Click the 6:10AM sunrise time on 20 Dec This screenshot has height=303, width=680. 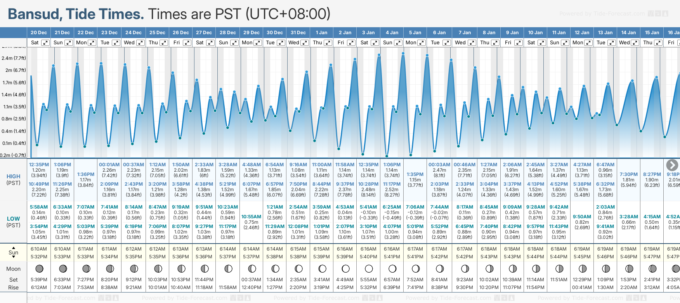click(39, 249)
